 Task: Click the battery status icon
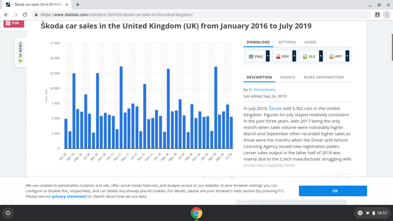pos(373,213)
